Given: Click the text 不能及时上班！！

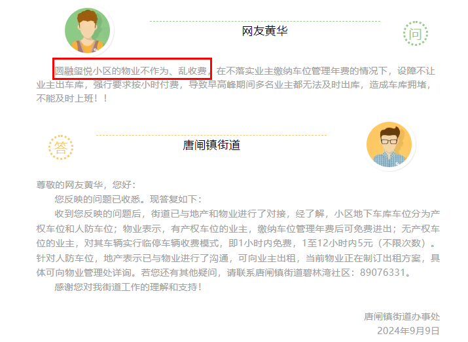Looking at the screenshot, I should pyautogui.click(x=72, y=98).
